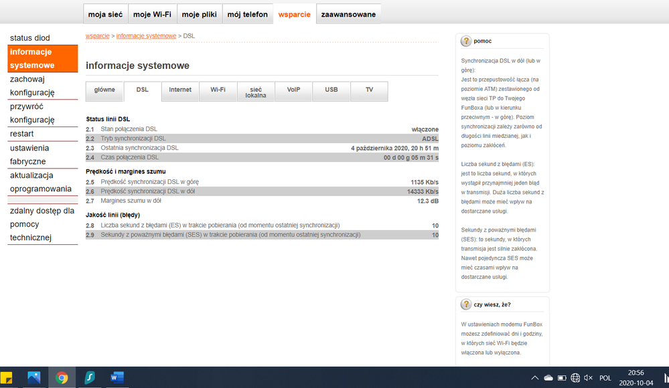Click the '14333 Kb/s' download speed value

click(423, 191)
